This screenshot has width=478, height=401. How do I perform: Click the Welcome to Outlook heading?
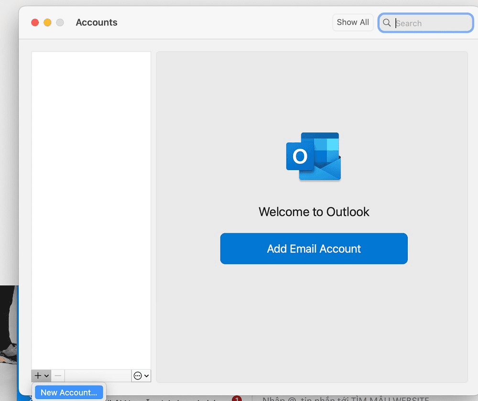point(314,212)
